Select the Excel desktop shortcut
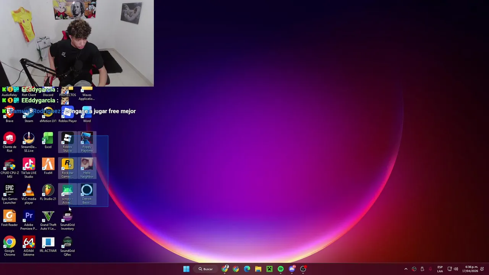The image size is (489, 275). pos(48,141)
